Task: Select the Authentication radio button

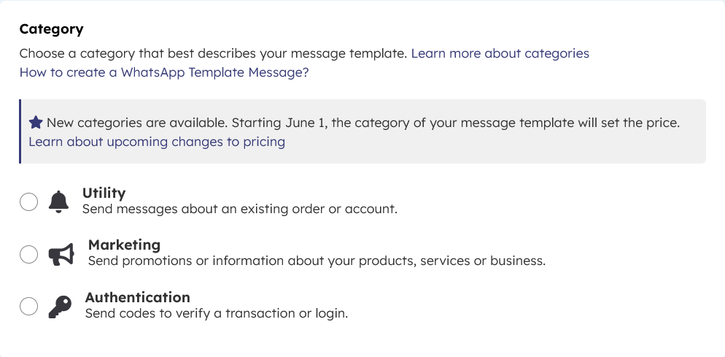Action: [x=28, y=307]
